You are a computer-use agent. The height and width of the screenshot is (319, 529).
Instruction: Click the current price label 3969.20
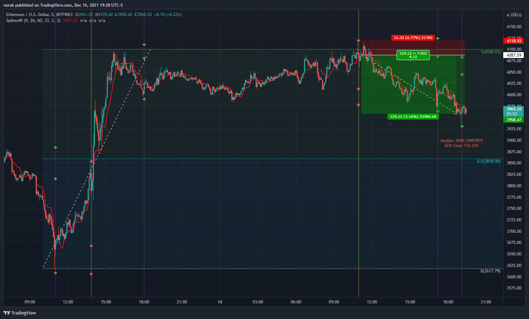pos(514,109)
